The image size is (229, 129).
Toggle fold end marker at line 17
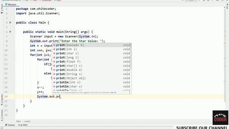click(15, 83)
